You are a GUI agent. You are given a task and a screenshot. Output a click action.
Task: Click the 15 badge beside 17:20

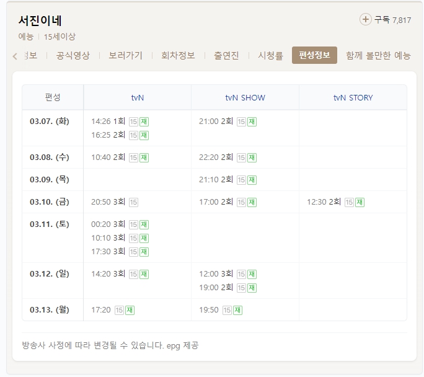pyautogui.click(x=119, y=310)
